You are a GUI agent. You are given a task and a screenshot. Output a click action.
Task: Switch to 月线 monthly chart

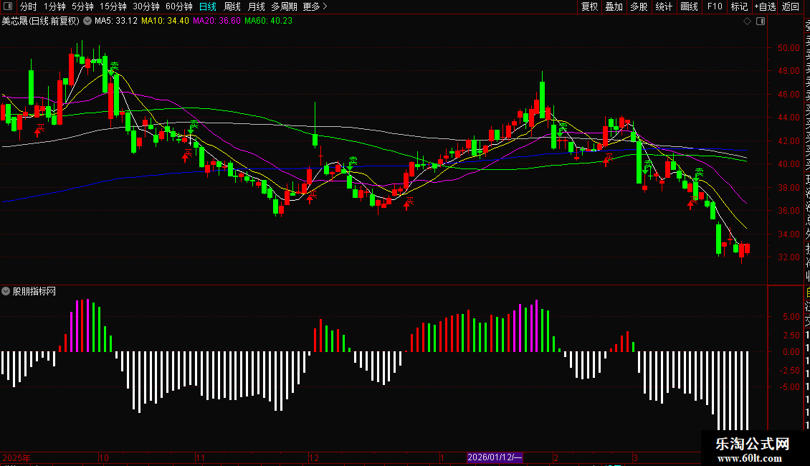[x=256, y=6]
